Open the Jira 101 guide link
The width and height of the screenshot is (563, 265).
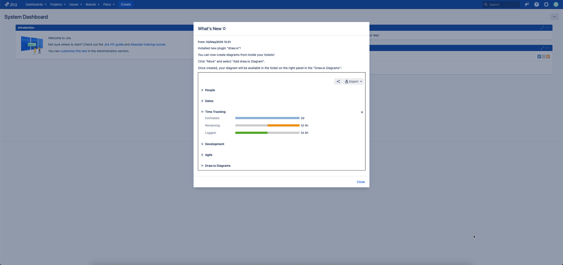pos(114,44)
